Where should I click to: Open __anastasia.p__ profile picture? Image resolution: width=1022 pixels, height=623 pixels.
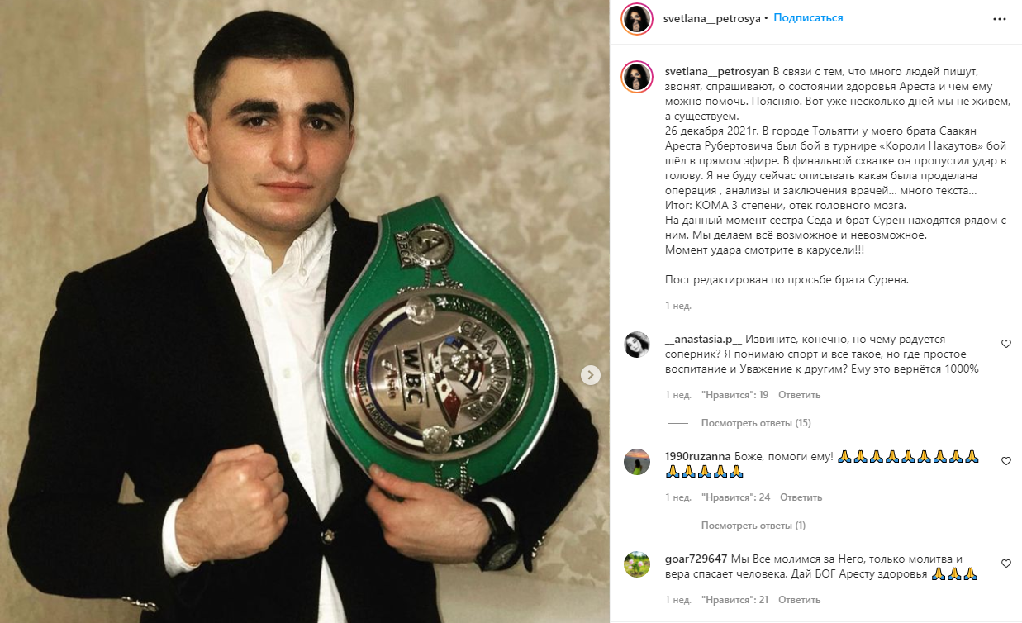click(x=637, y=345)
